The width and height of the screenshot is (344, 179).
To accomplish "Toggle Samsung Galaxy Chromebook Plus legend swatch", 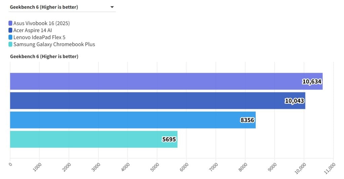I will [x=10, y=44].
